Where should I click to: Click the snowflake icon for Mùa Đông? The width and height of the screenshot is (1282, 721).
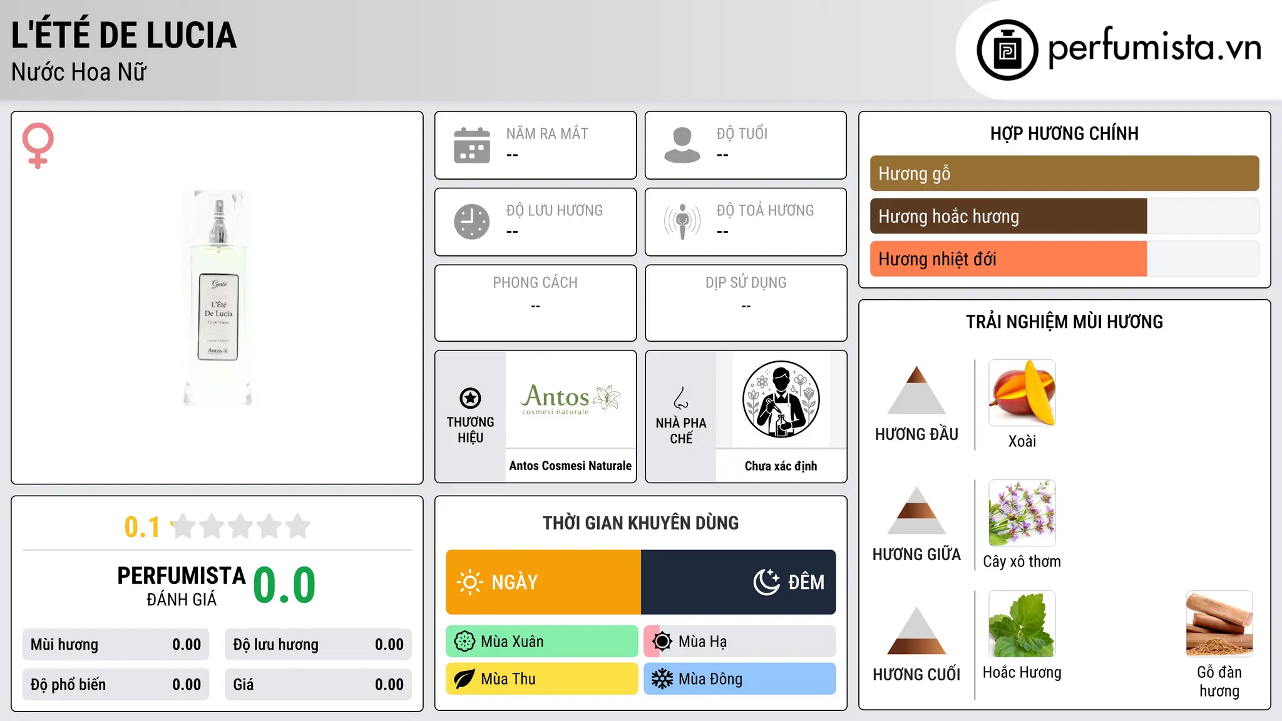tap(662, 679)
